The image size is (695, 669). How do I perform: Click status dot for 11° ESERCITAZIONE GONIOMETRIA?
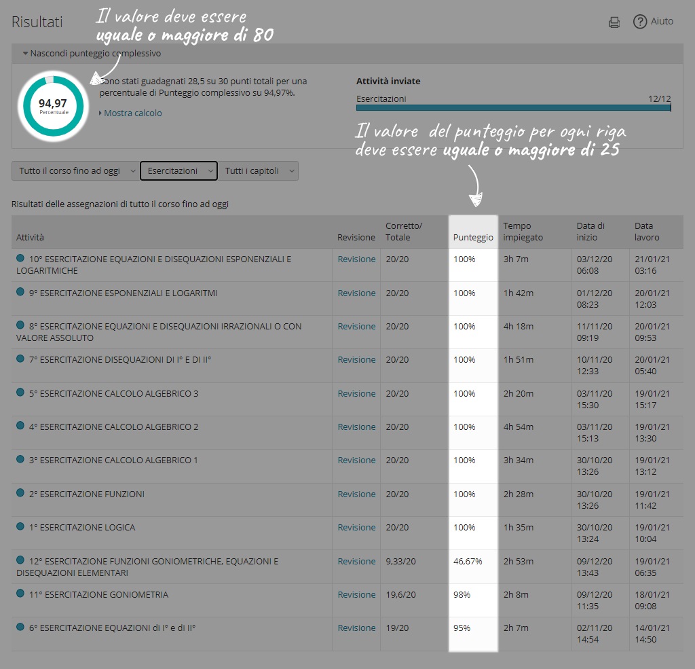click(x=20, y=594)
